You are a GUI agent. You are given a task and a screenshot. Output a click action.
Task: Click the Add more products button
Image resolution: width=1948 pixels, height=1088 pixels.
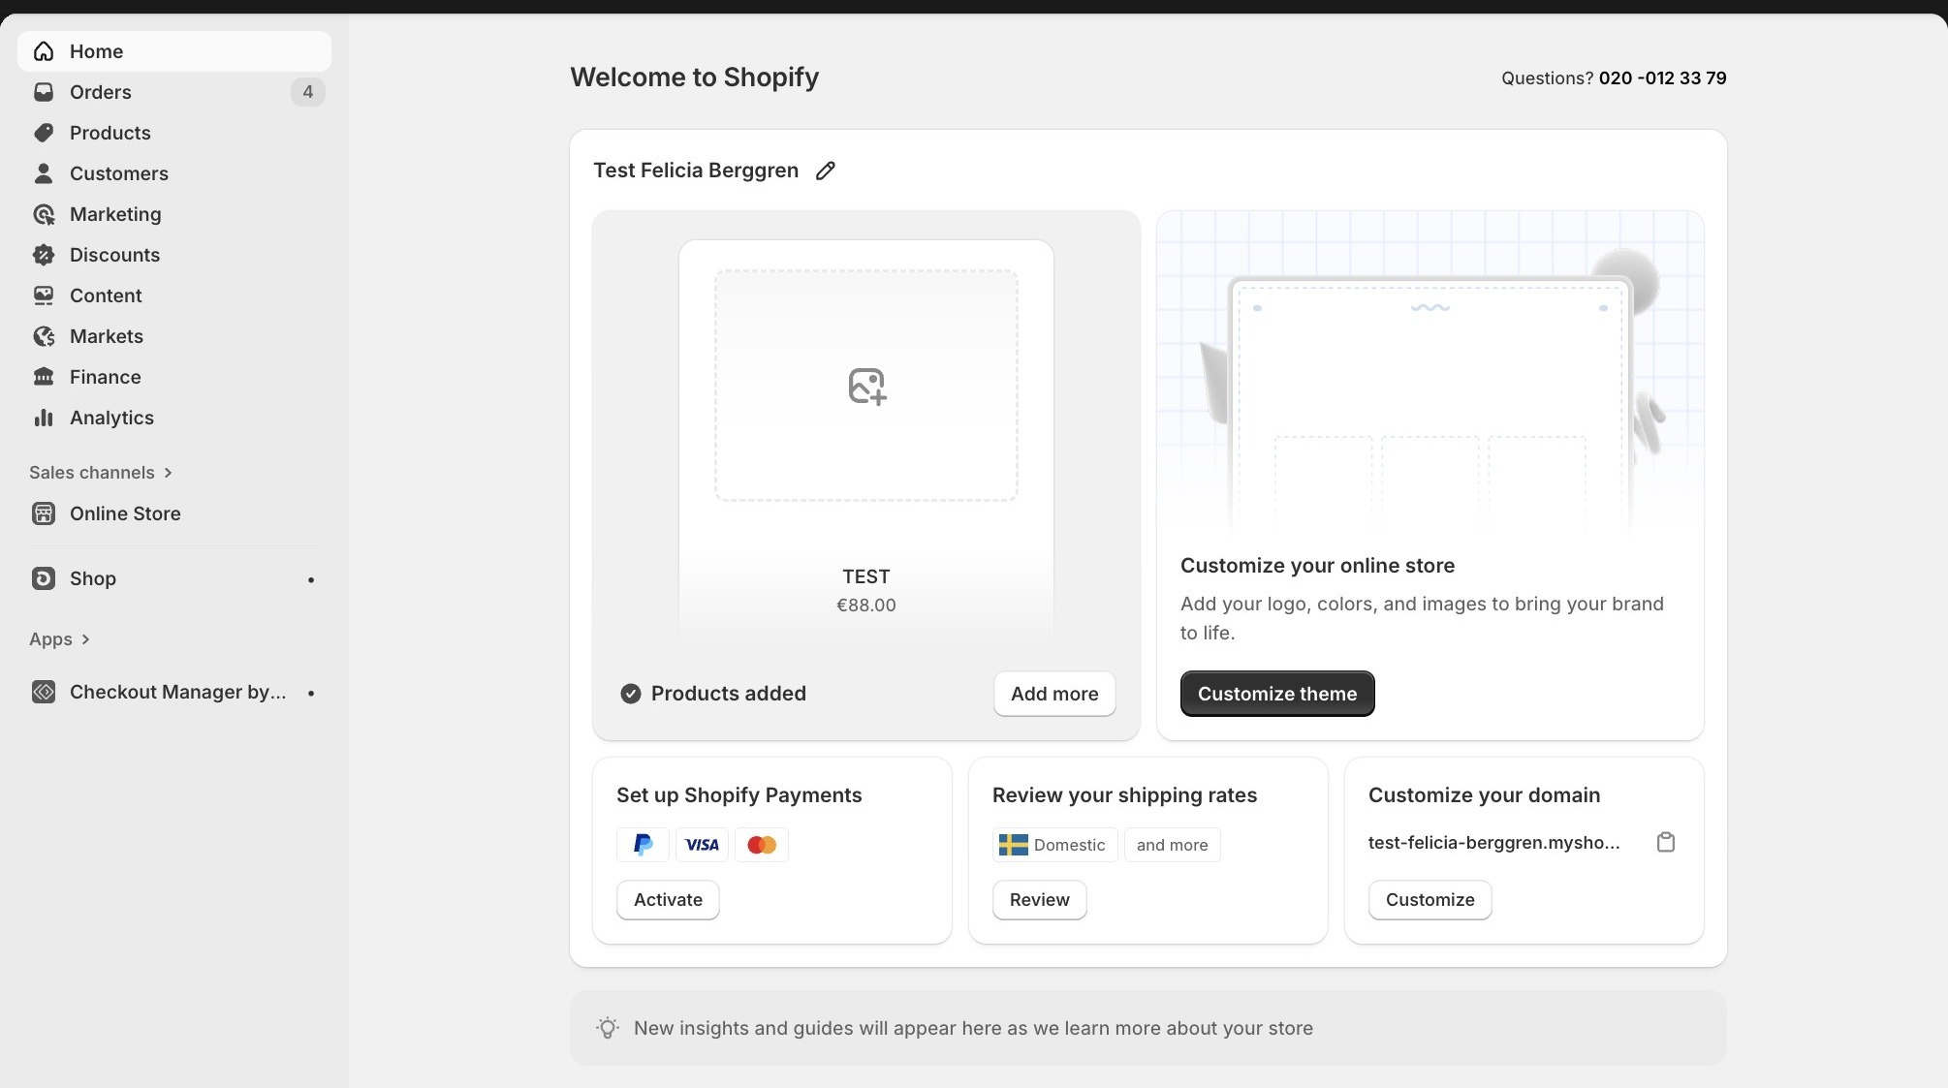(1053, 694)
